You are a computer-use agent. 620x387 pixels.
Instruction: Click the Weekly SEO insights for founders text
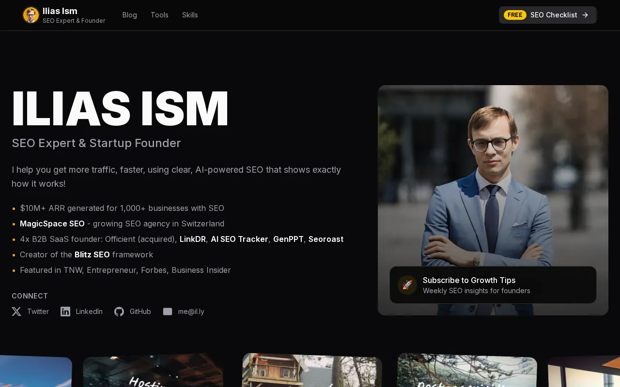[x=477, y=291]
